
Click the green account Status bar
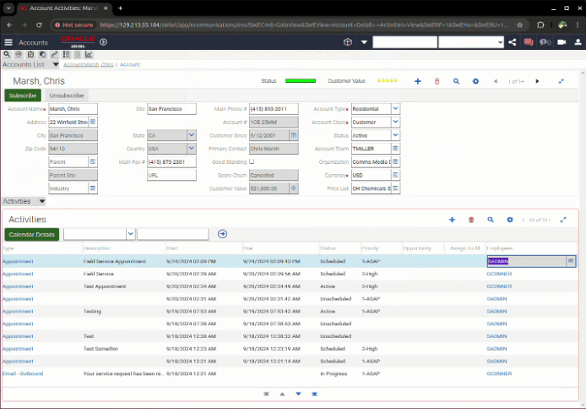point(301,81)
